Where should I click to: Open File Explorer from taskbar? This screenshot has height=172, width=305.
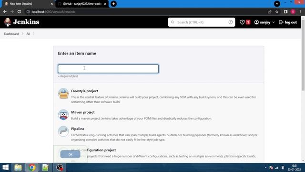[x=18, y=168]
